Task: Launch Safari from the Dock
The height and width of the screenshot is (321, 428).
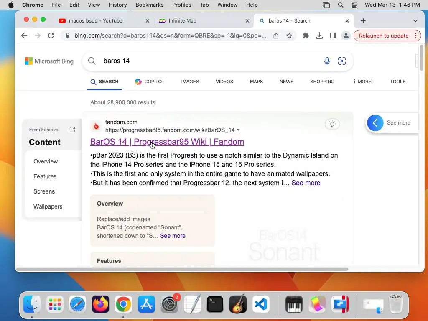Action: [77, 304]
